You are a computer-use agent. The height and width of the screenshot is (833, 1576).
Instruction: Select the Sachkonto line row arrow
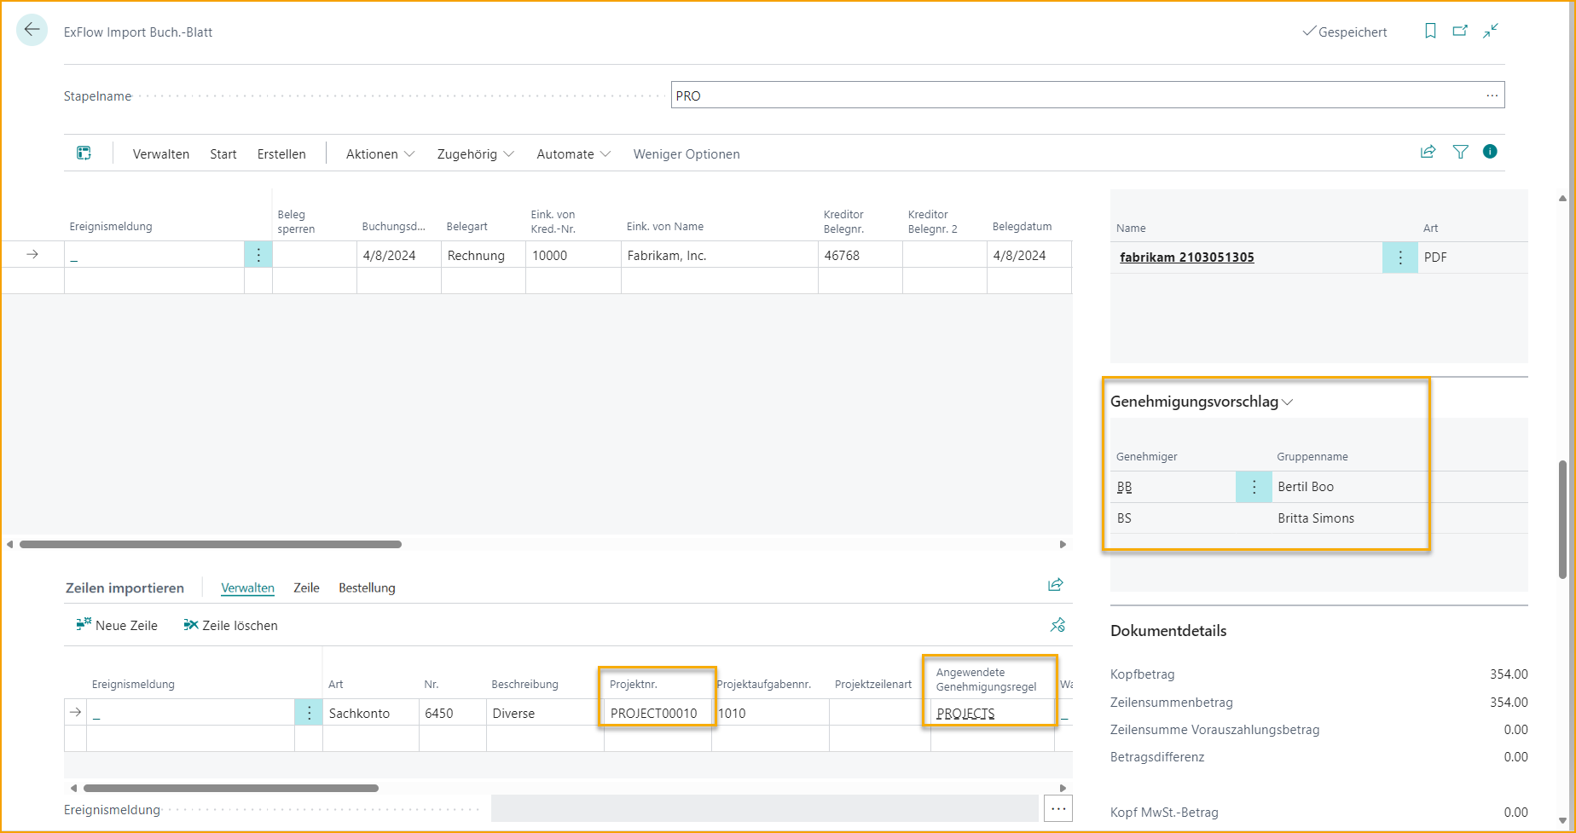pos(76,713)
